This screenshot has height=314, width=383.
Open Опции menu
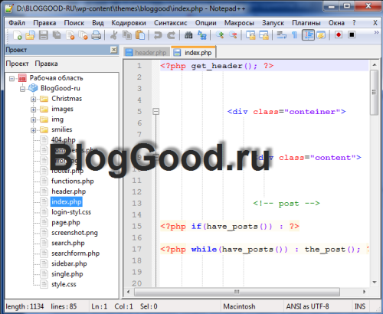pyautogui.click(x=205, y=23)
